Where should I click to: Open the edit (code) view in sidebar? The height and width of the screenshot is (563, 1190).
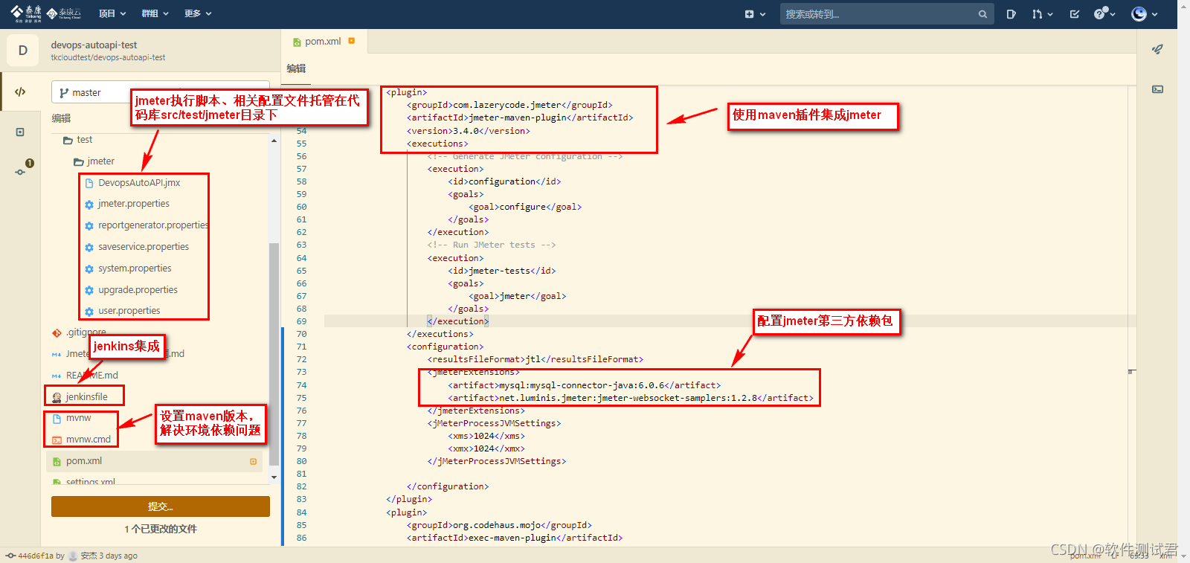tap(20, 92)
